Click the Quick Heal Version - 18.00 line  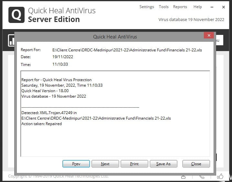click(45, 91)
